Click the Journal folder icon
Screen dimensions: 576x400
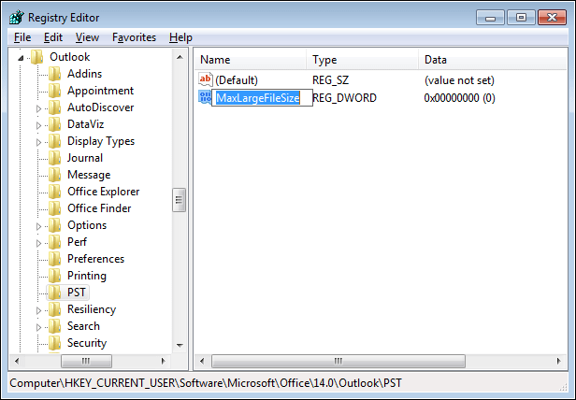click(55, 158)
